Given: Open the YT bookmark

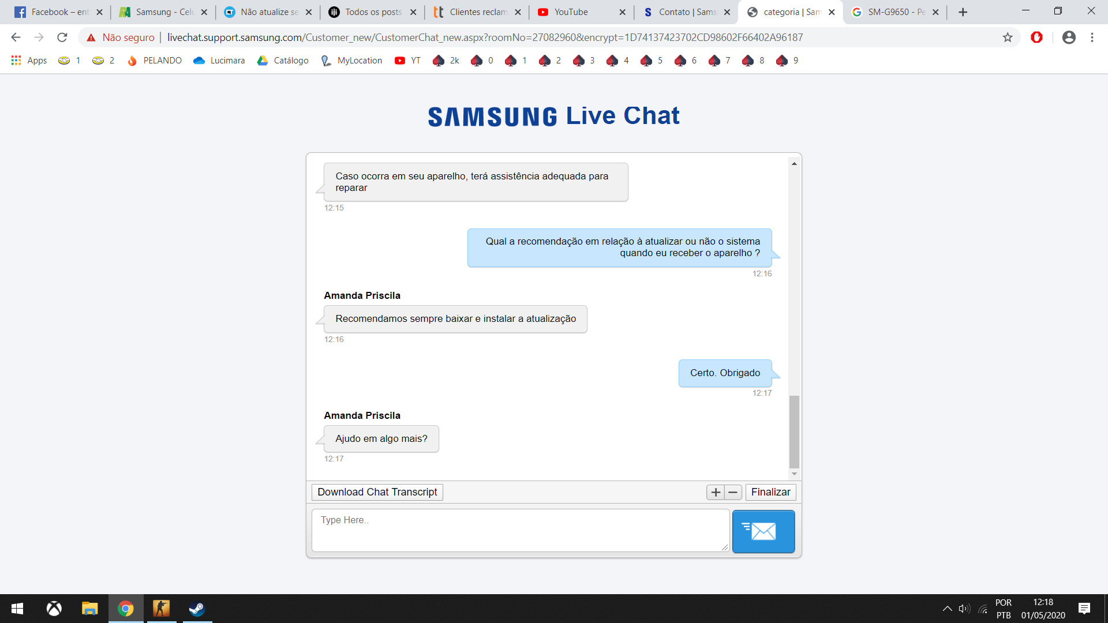Looking at the screenshot, I should (407, 61).
